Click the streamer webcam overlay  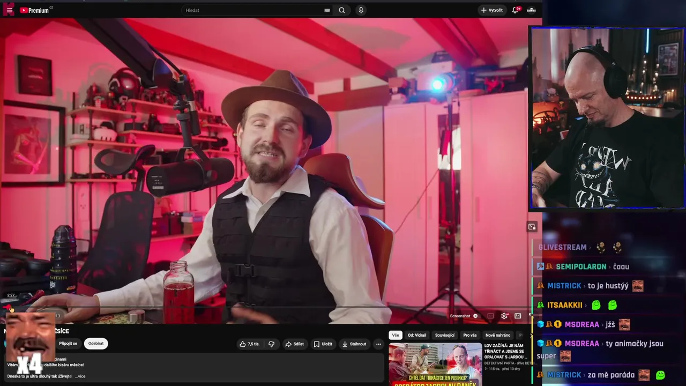click(x=607, y=118)
